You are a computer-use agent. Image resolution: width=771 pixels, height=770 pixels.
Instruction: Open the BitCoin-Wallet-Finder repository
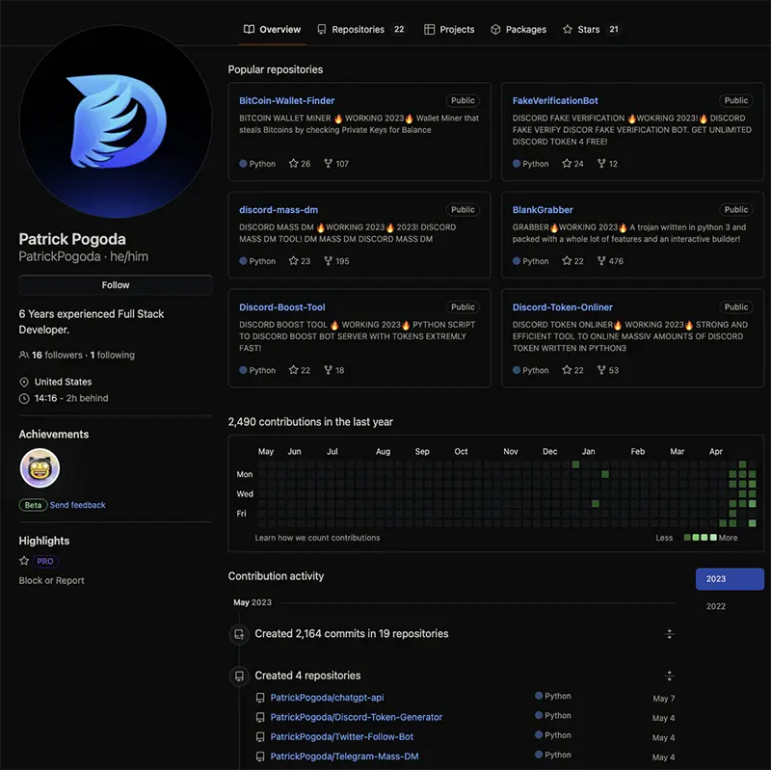tap(286, 101)
